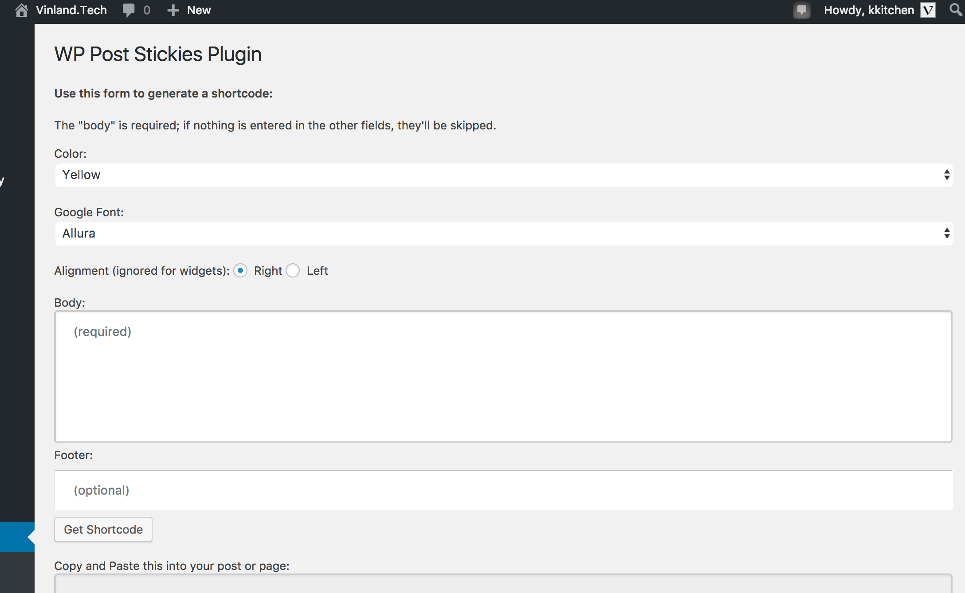This screenshot has height=593, width=965.
Task: Click the generated shortcode output box
Action: (x=503, y=583)
